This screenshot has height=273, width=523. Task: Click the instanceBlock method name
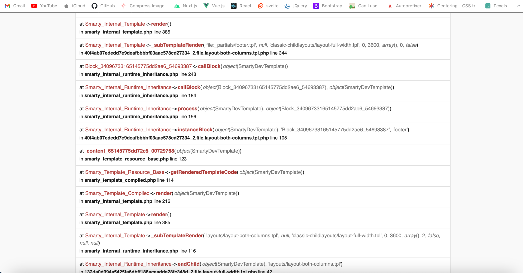(x=195, y=130)
